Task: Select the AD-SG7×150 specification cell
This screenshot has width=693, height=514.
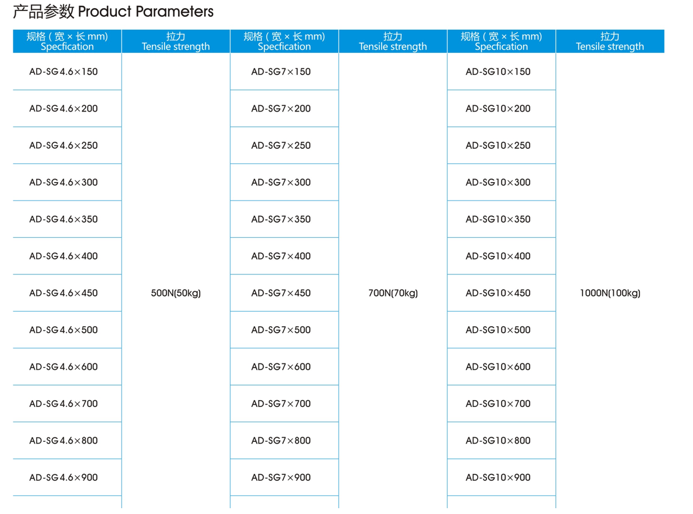Action: (284, 72)
